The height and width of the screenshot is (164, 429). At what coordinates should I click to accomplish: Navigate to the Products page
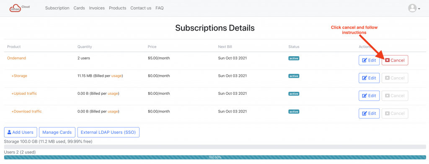click(118, 8)
